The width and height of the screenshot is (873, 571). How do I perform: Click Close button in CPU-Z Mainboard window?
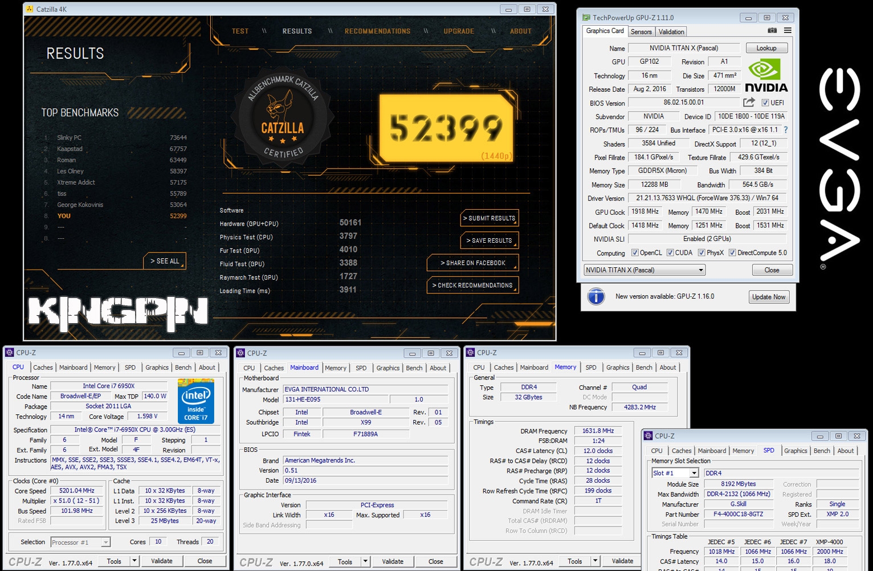pyautogui.click(x=436, y=561)
